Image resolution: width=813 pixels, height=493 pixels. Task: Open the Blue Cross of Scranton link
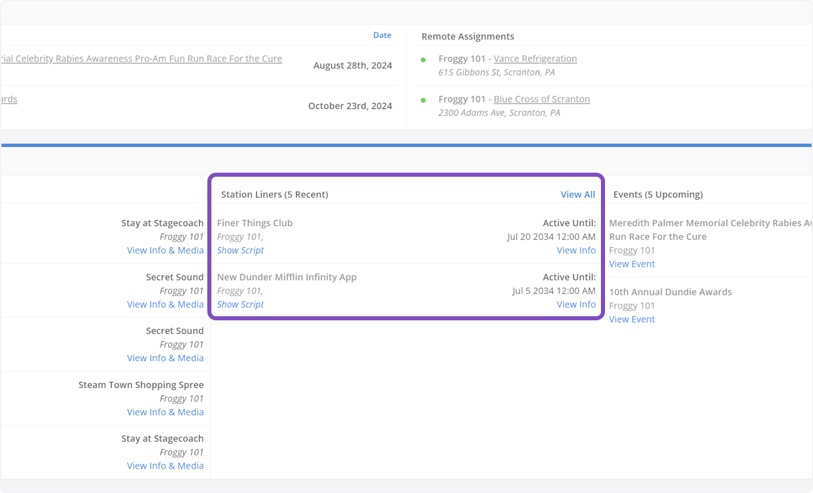click(x=541, y=100)
